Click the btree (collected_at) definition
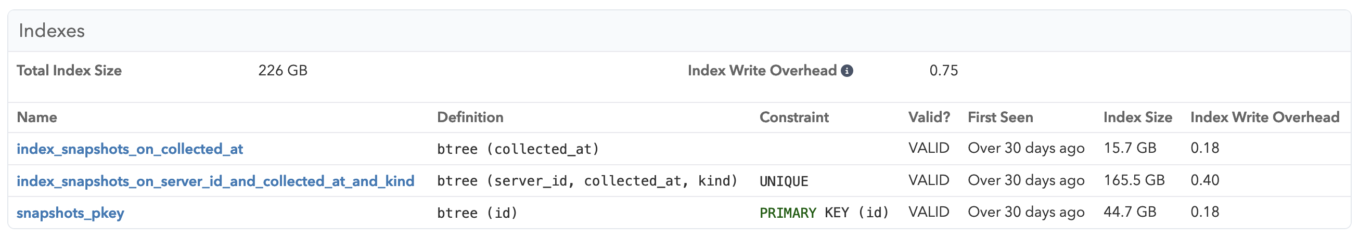Image resolution: width=1359 pixels, height=237 pixels. pos(518,149)
